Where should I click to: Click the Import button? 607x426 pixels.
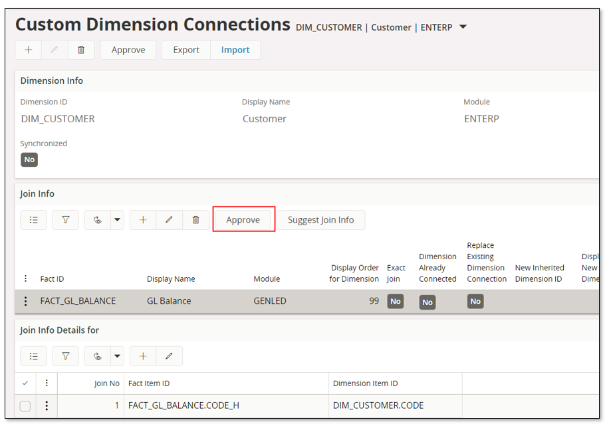[235, 50]
